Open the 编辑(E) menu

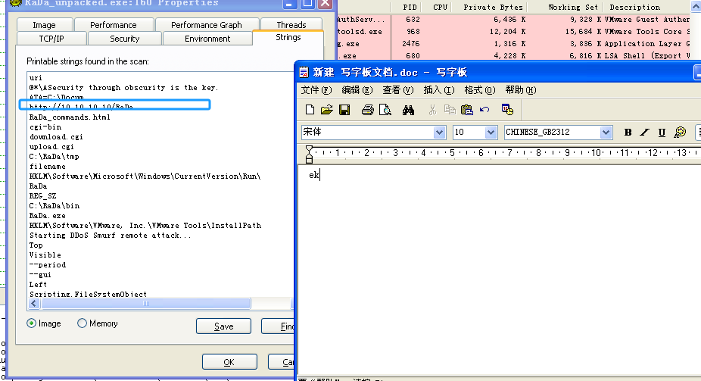coord(357,90)
